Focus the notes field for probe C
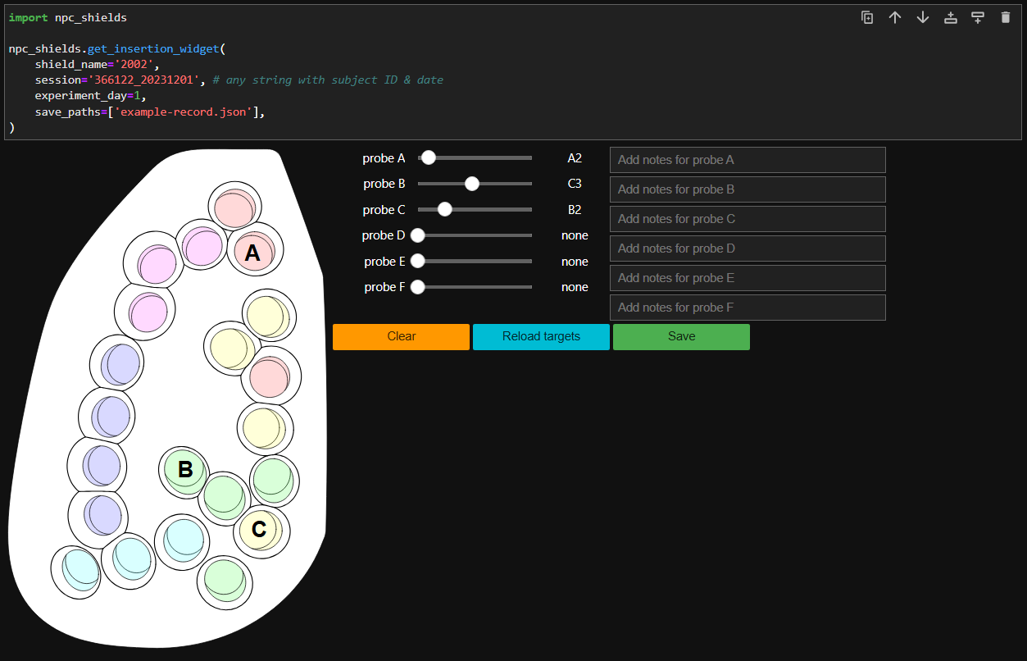 click(748, 219)
